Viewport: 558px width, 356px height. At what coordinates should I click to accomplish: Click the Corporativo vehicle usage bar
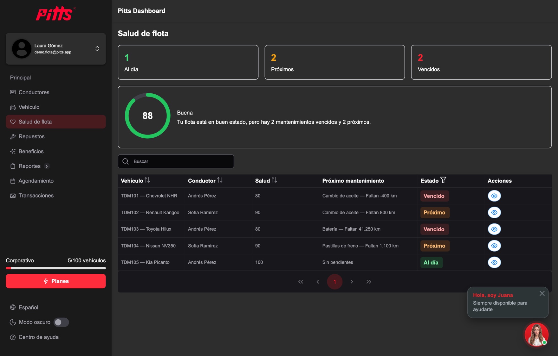tap(56, 268)
